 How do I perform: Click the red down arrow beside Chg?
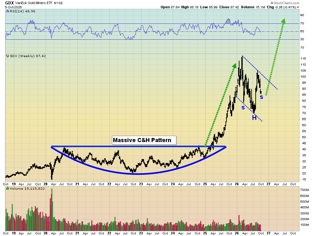298,7
